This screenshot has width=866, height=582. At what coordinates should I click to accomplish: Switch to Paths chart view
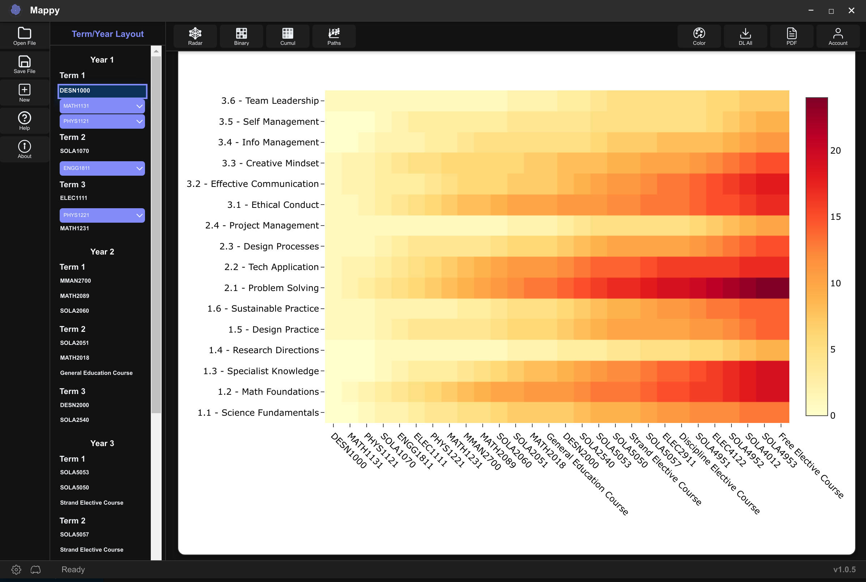click(x=333, y=36)
